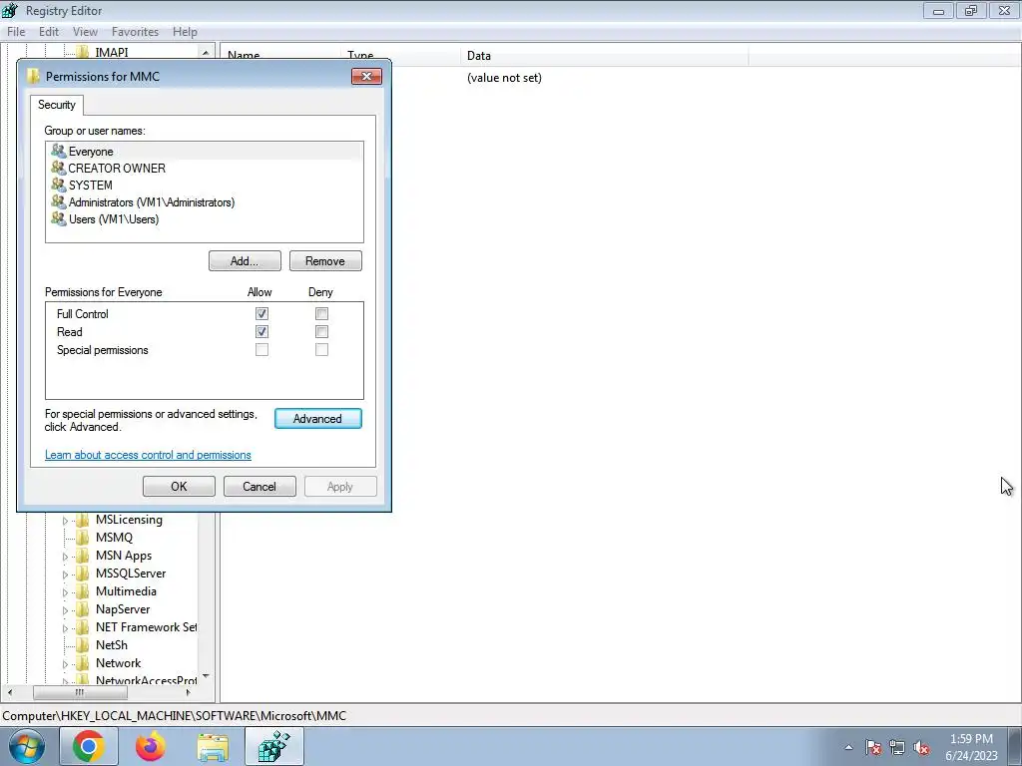Open the File menu
Screen dimensions: 1022x766
[x=16, y=31]
